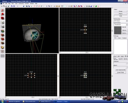Toggle Groups selection mode
128x103 pixels.
(x=121, y=11)
